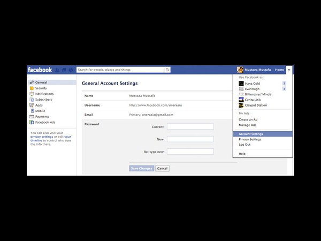This screenshot has width=321, height=241.
Task: Click the Security badge icon
Action: tap(32, 88)
